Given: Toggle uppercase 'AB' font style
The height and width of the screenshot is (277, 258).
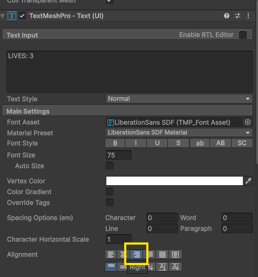Looking at the screenshot, I should tap(220, 143).
